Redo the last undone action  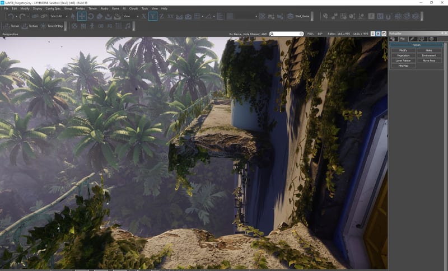22,16
